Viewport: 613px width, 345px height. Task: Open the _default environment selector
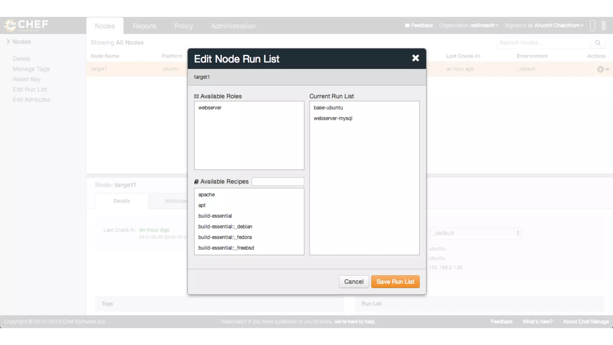[x=476, y=233]
